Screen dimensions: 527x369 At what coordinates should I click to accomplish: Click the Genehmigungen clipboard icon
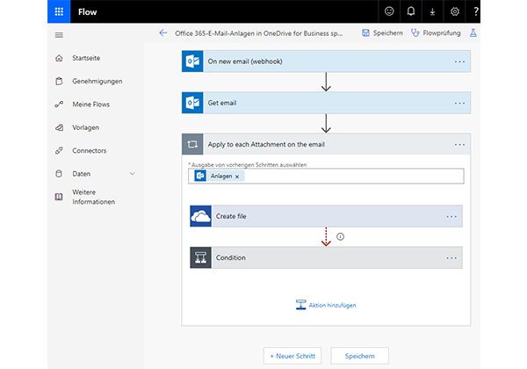[x=59, y=82]
